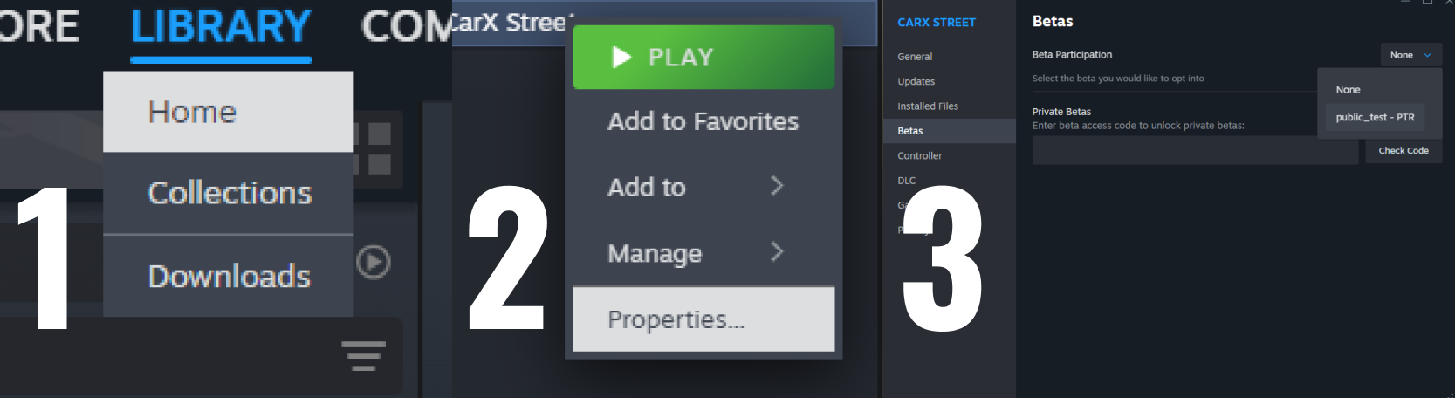Open the LIBRARY tab
The image size is (1455, 398).
221,28
